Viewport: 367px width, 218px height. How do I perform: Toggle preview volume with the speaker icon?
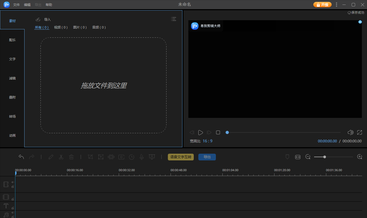(x=351, y=132)
